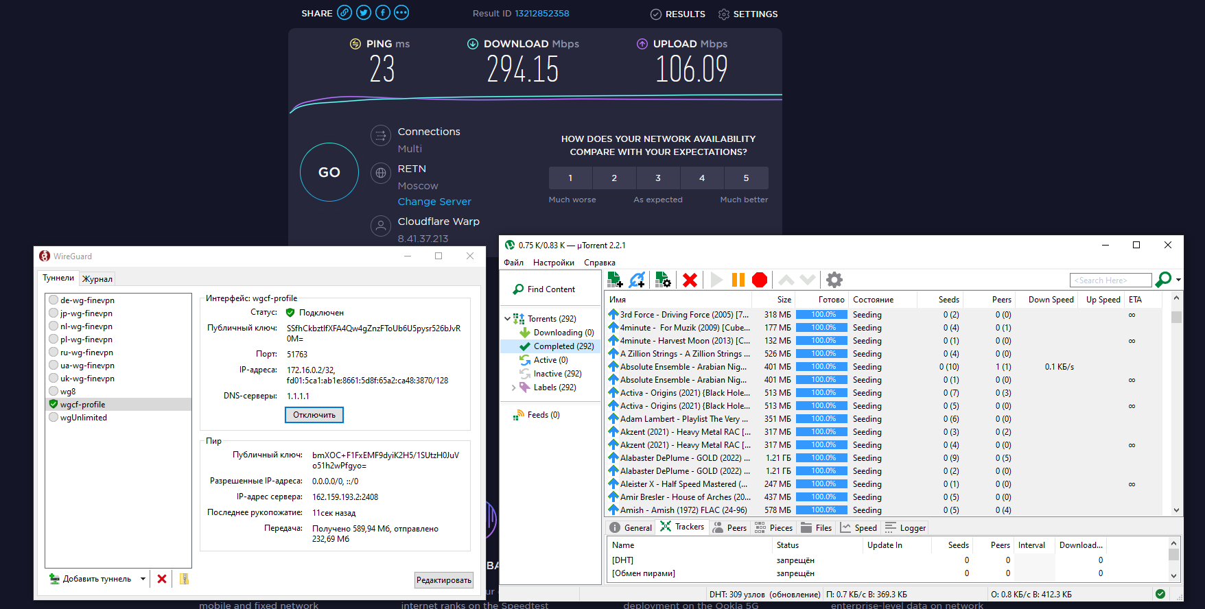
Task: Select Inactive (292) category
Action: [x=550, y=374]
